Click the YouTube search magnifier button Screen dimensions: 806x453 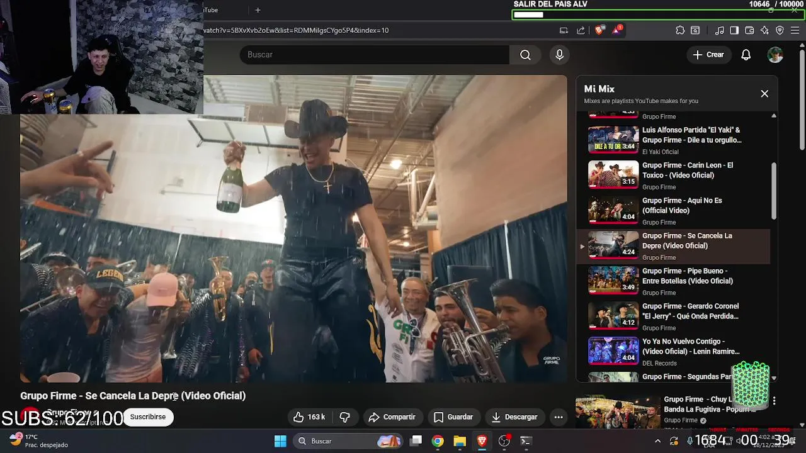click(525, 55)
